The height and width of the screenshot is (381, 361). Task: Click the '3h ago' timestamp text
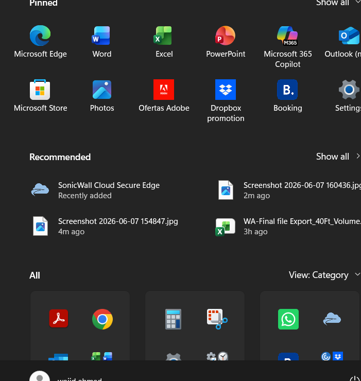255,232
